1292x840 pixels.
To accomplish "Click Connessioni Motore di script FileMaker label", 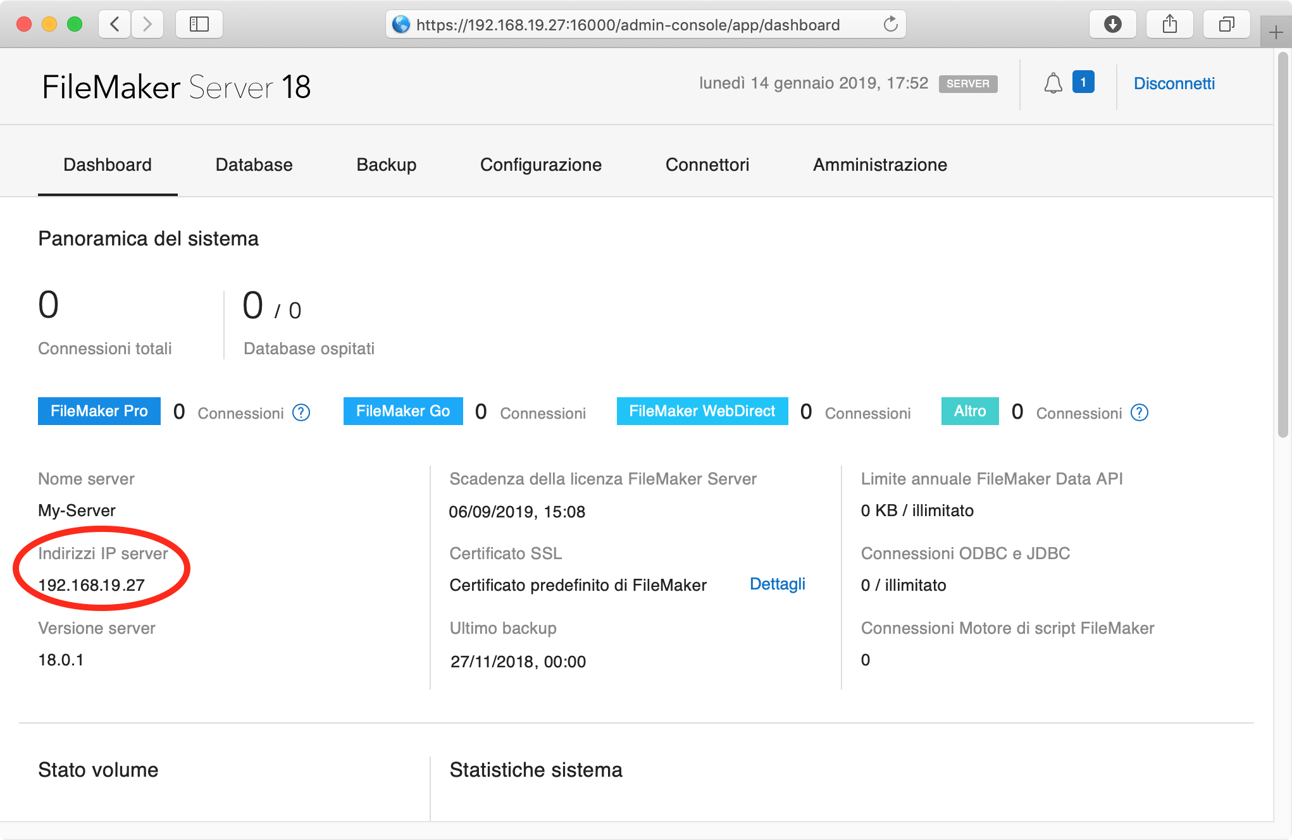I will (x=1007, y=628).
